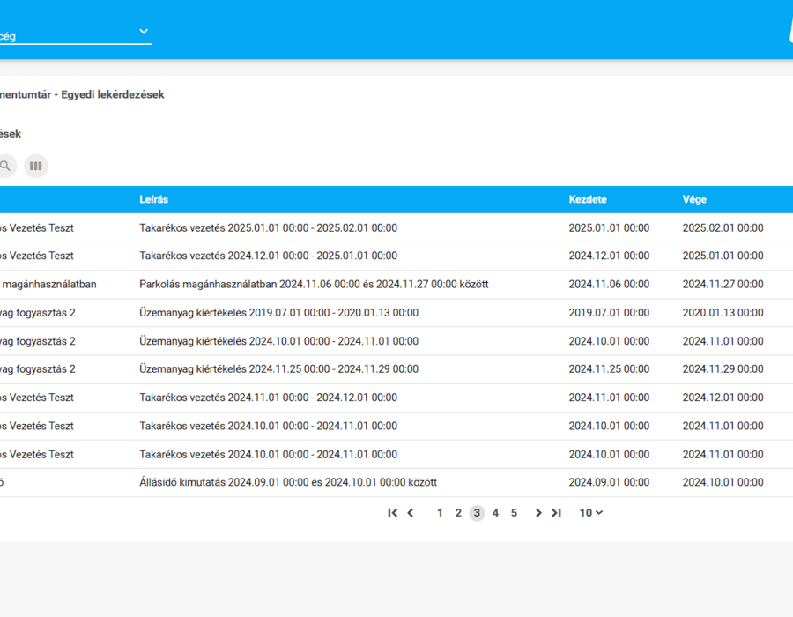Select 'Üzemanyag kiértékelés 2019.07.01 00:00 - 2020.01.13 00:00'
This screenshot has width=793, height=617.
[x=279, y=313]
